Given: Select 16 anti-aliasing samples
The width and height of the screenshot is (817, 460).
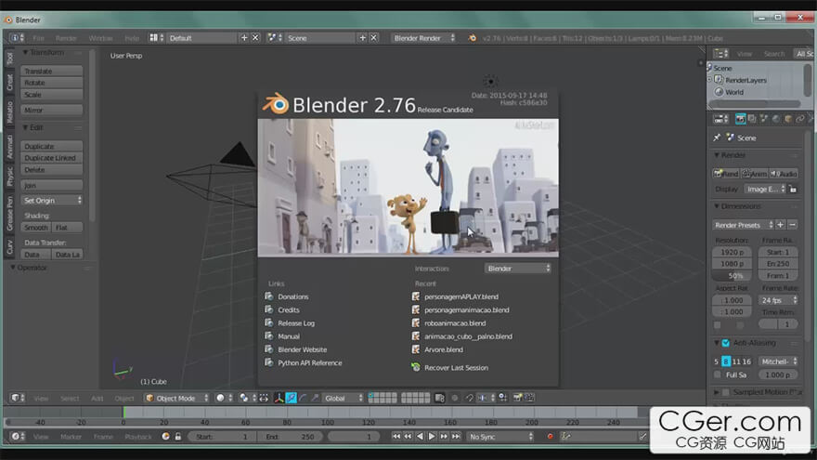Looking at the screenshot, I should [746, 361].
